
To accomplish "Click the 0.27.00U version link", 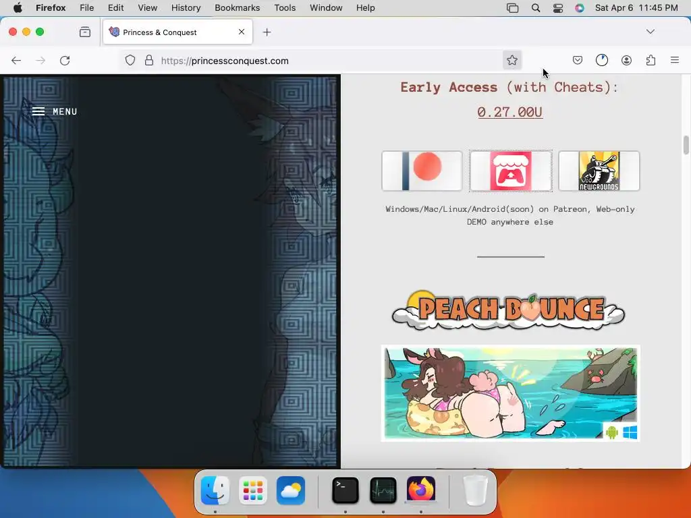I will point(510,112).
